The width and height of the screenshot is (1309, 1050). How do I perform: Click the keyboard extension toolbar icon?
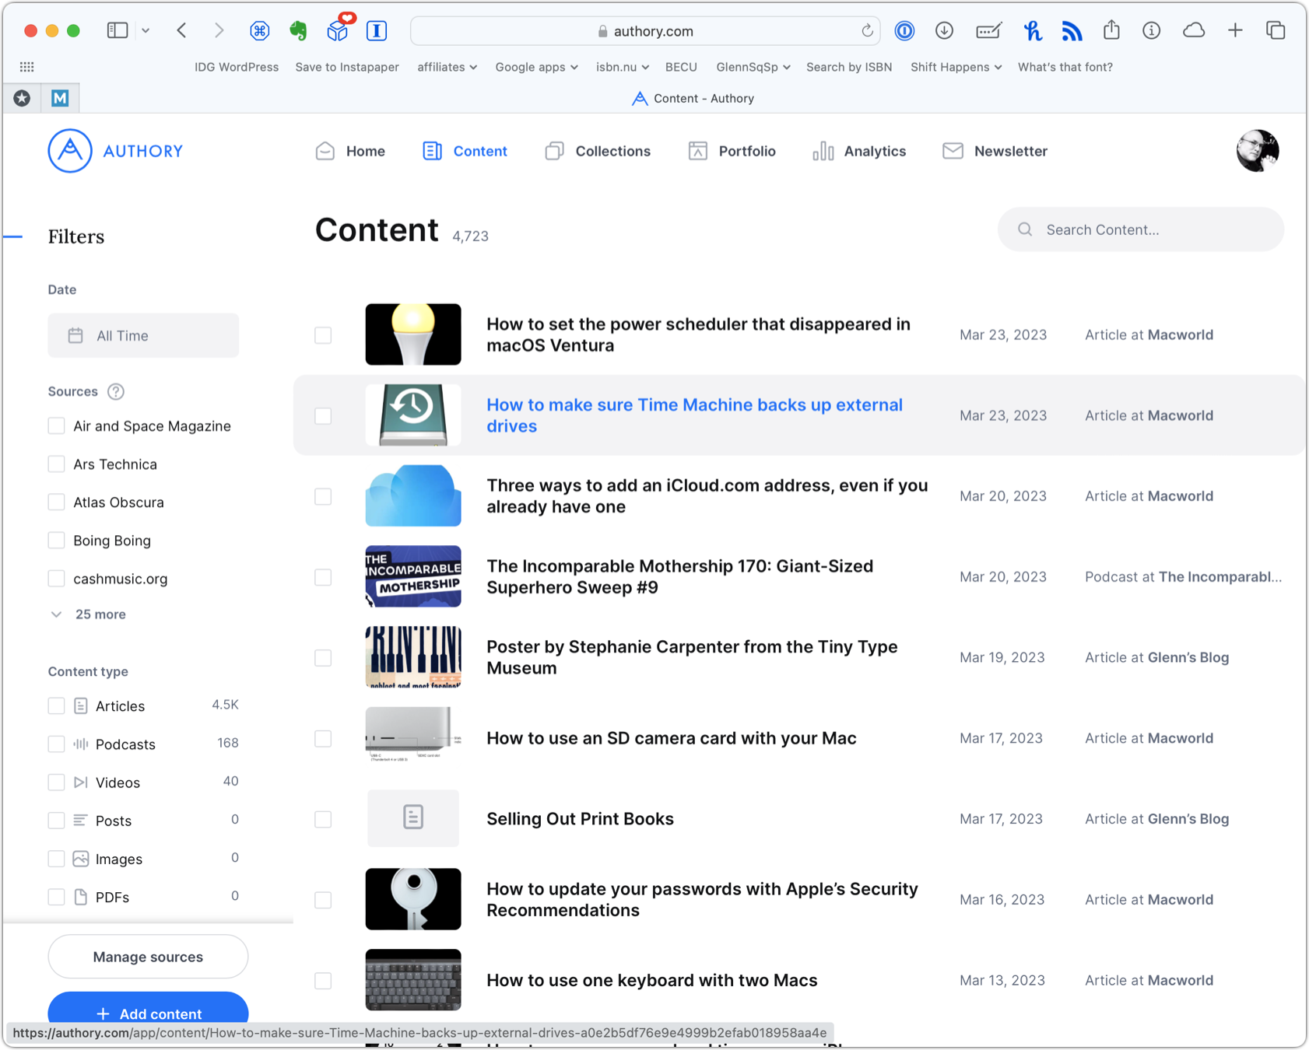coord(988,30)
